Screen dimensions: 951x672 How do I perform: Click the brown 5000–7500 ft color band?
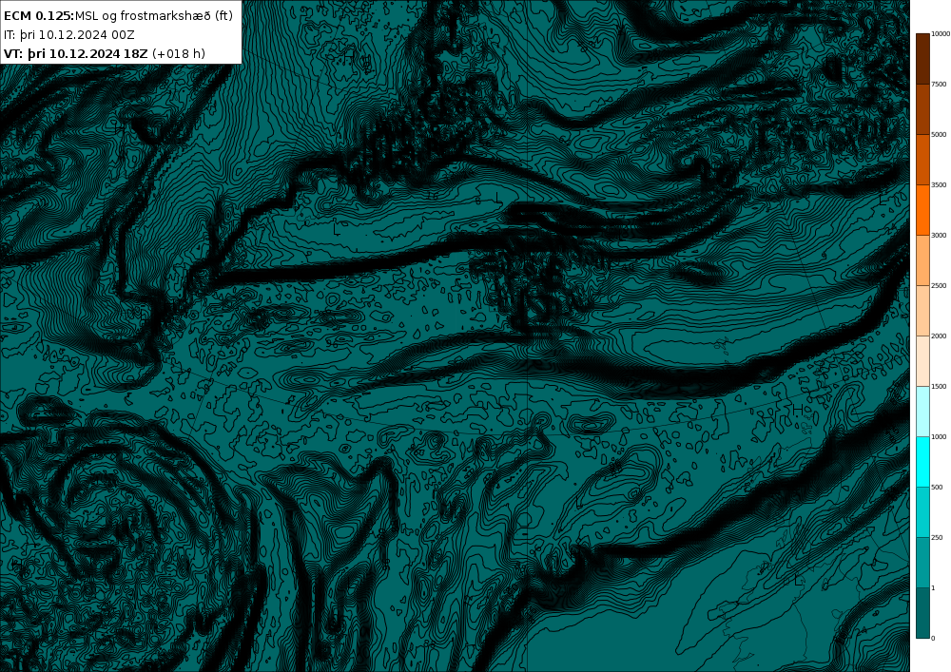(922, 109)
